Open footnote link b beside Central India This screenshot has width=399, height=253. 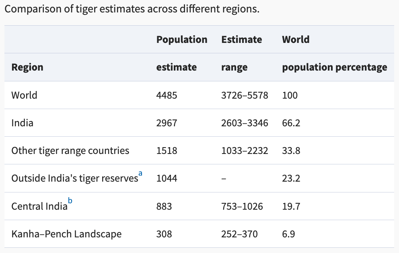coord(70,201)
